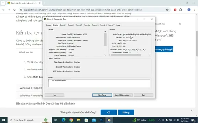
Task: Open Microsoft Store from taskbar
Action: click(x=86, y=120)
